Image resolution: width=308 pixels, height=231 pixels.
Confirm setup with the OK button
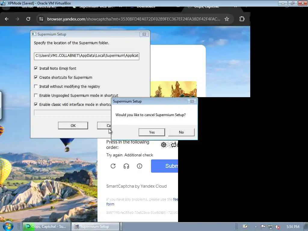(73, 125)
